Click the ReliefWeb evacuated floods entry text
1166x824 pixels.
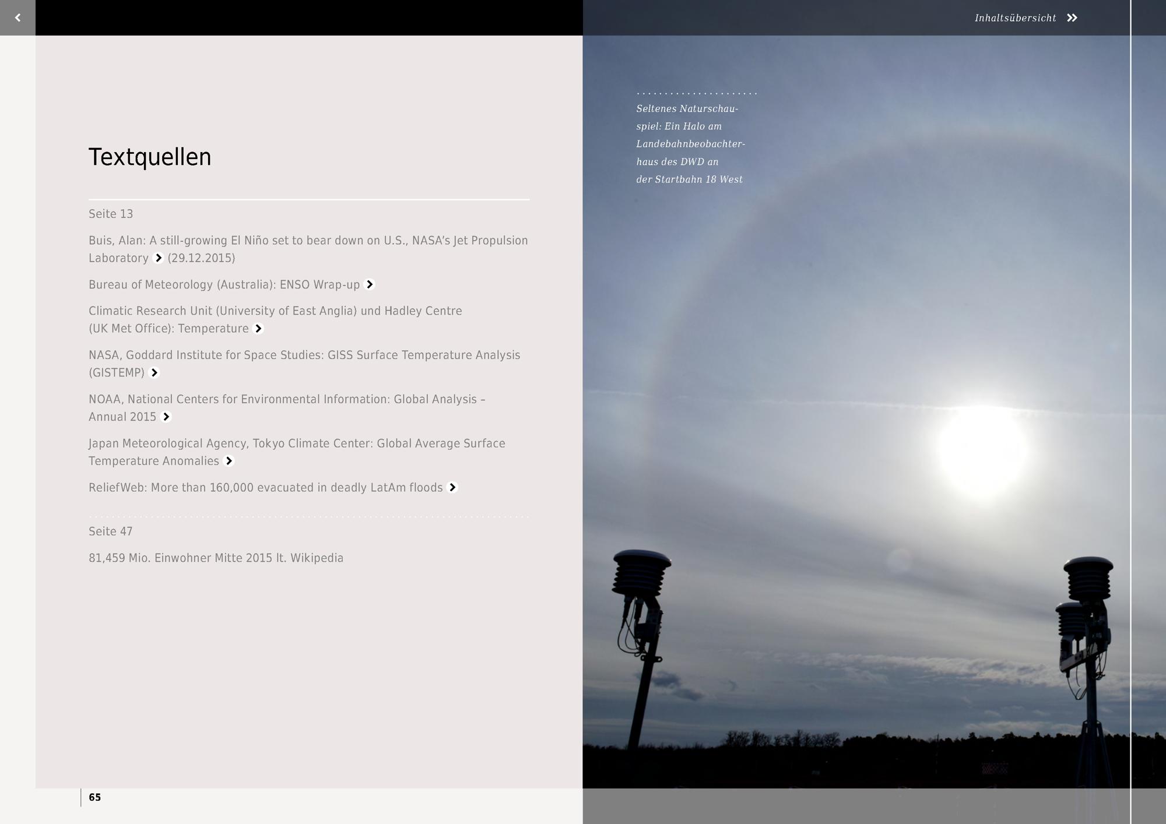[265, 488]
